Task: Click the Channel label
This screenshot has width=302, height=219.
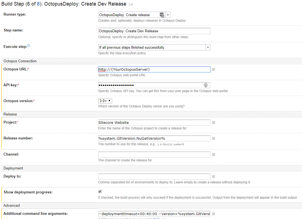Action: pos(11,154)
